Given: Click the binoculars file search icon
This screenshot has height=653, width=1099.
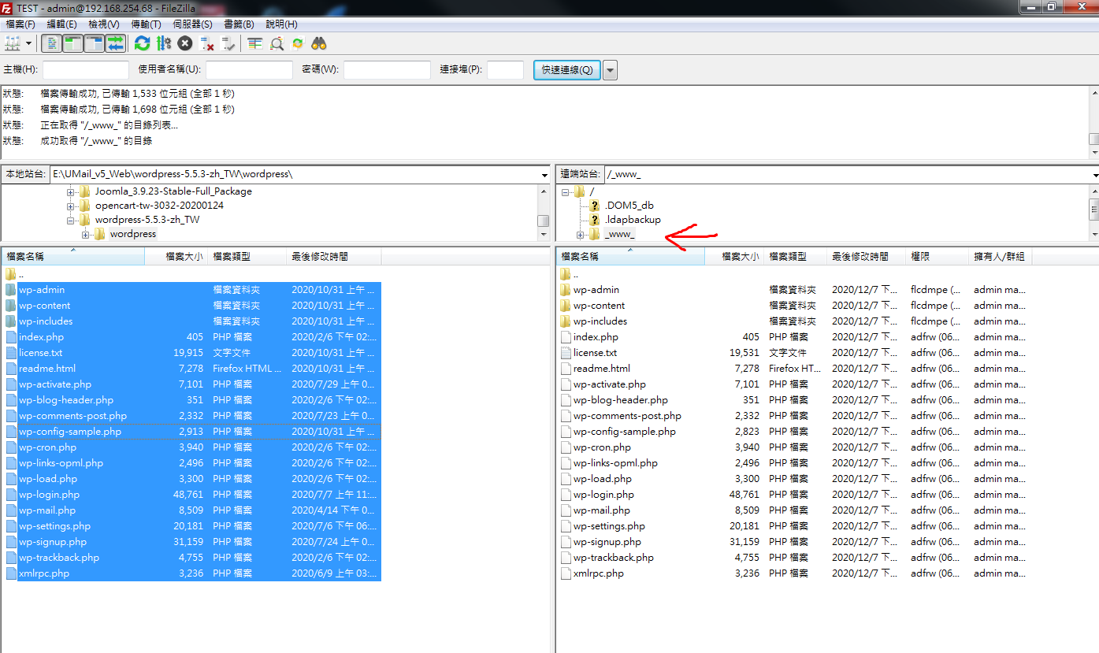Looking at the screenshot, I should pos(319,43).
